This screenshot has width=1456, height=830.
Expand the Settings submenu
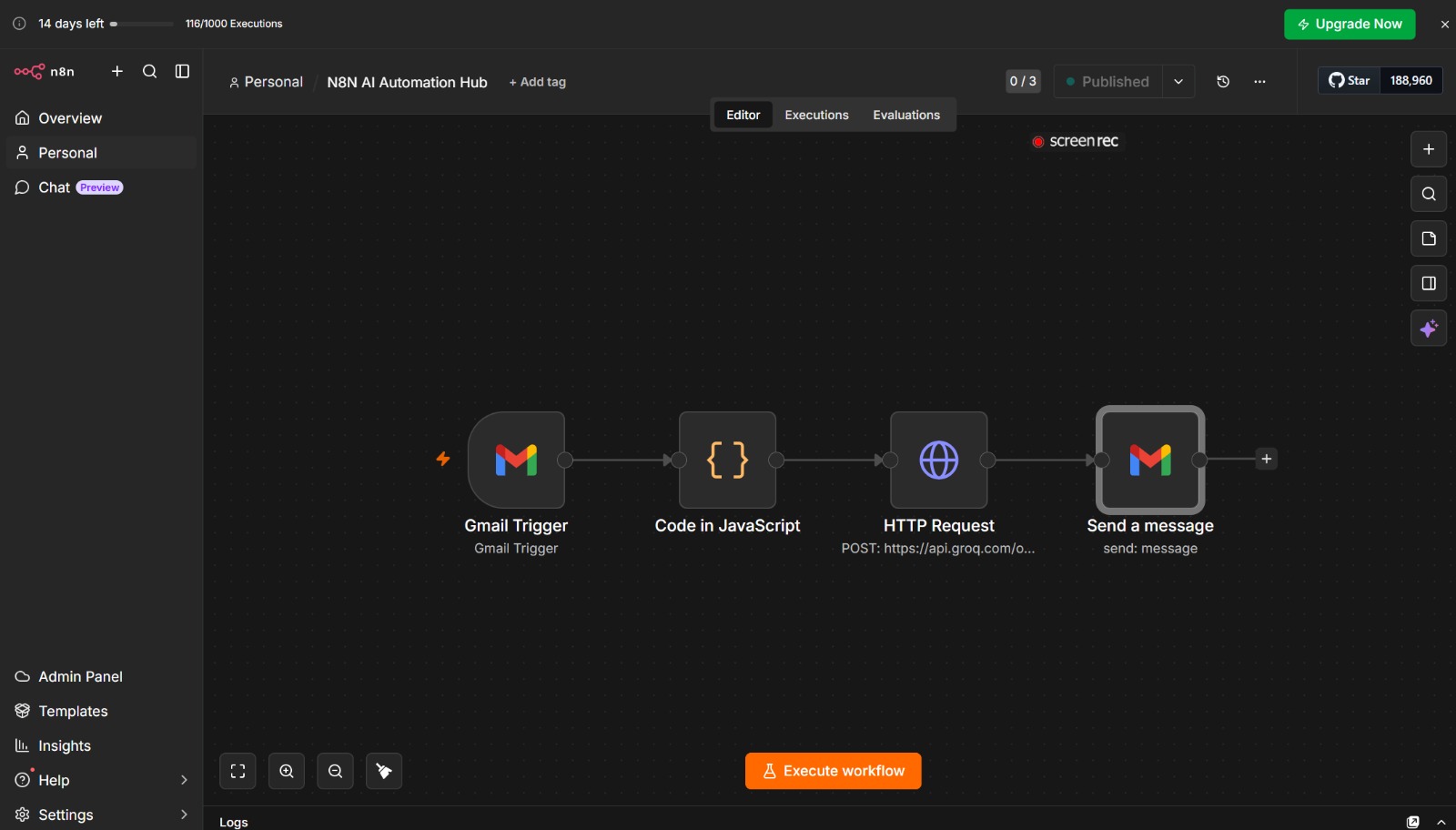coord(184,815)
